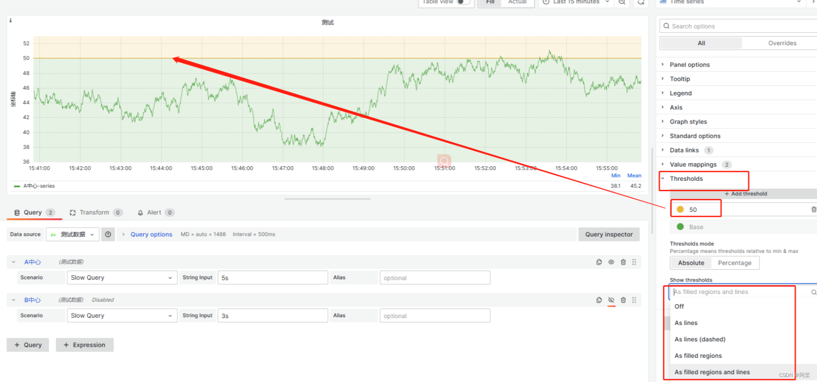This screenshot has height=382, width=817.
Task: Select Fill display mode
Action: [x=490, y=2]
